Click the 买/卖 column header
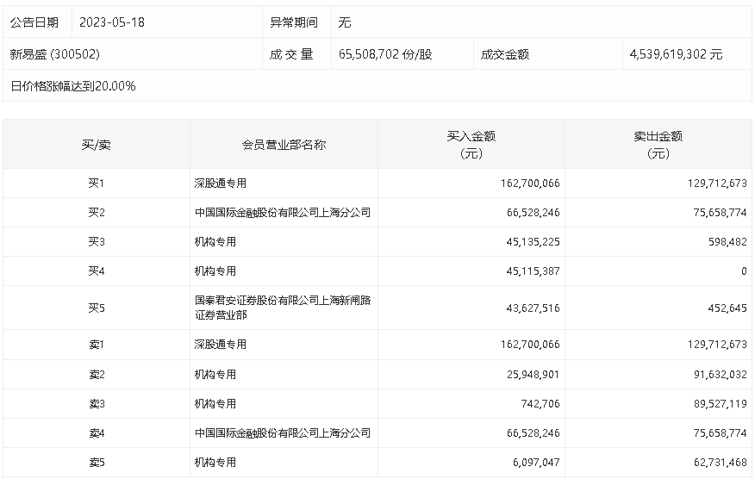This screenshot has width=755, height=479. (97, 145)
